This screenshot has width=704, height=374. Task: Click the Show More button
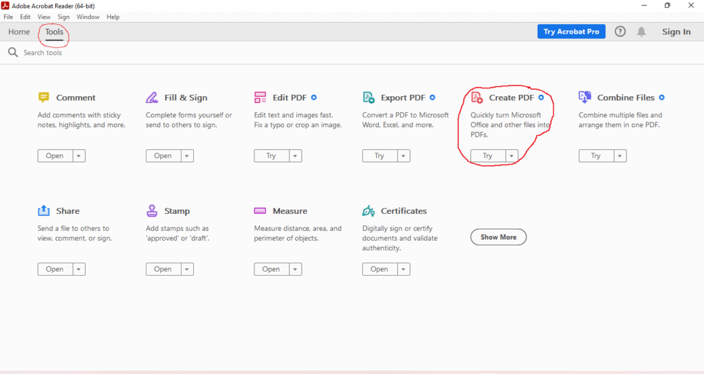(498, 237)
